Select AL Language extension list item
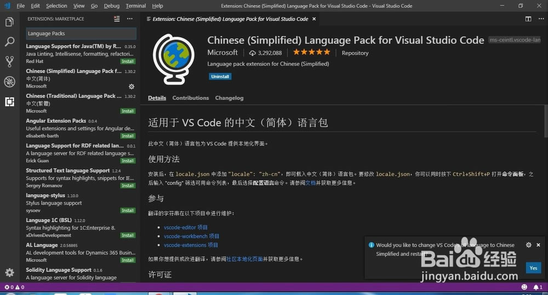The image size is (548, 295). tap(81, 252)
